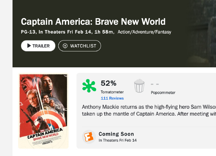Add the movie to Watchlist
The width and height of the screenshot is (216, 156).
pyautogui.click(x=80, y=46)
